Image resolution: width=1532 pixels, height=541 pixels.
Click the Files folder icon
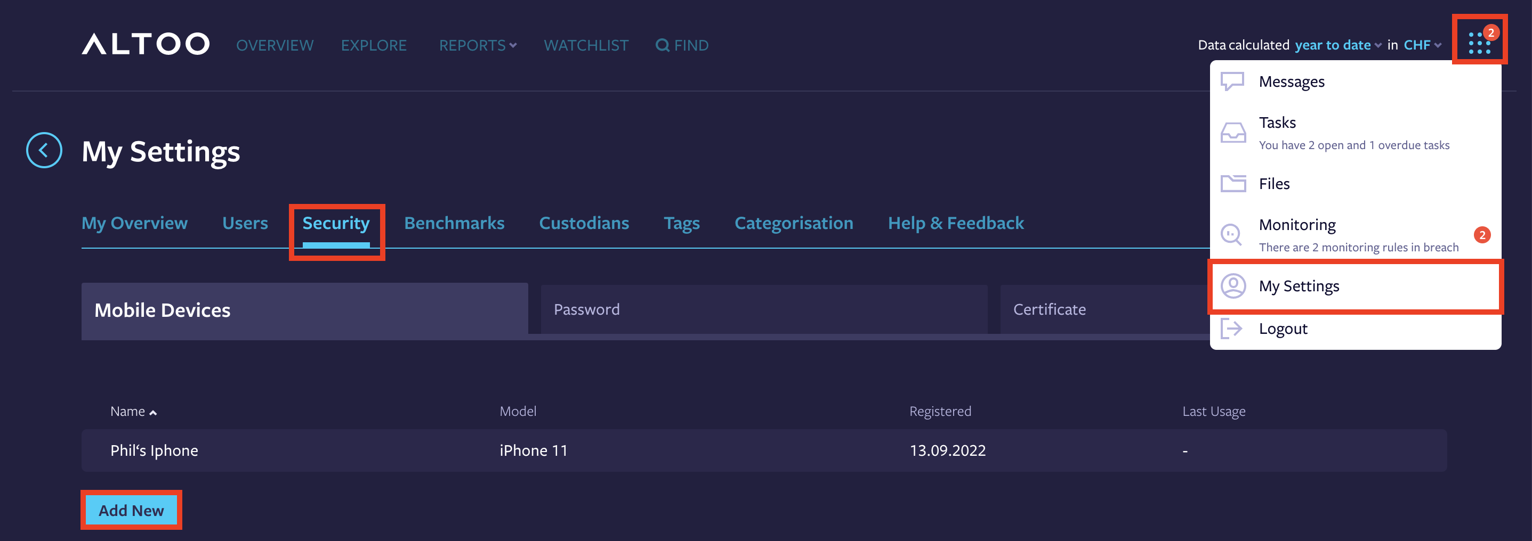(x=1233, y=184)
